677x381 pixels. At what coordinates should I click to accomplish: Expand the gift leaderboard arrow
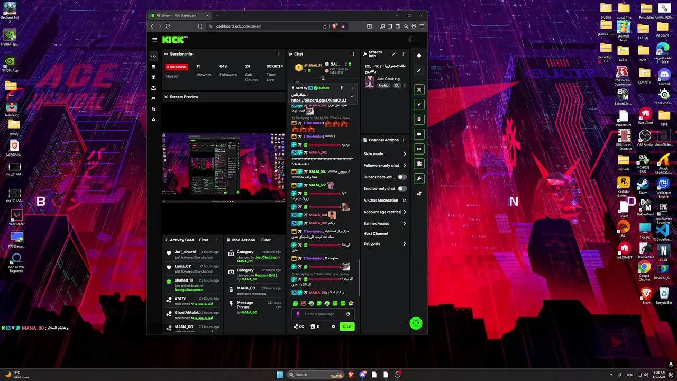click(x=323, y=78)
